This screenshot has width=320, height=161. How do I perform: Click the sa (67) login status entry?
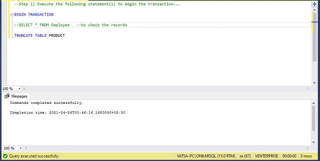coord(245,156)
